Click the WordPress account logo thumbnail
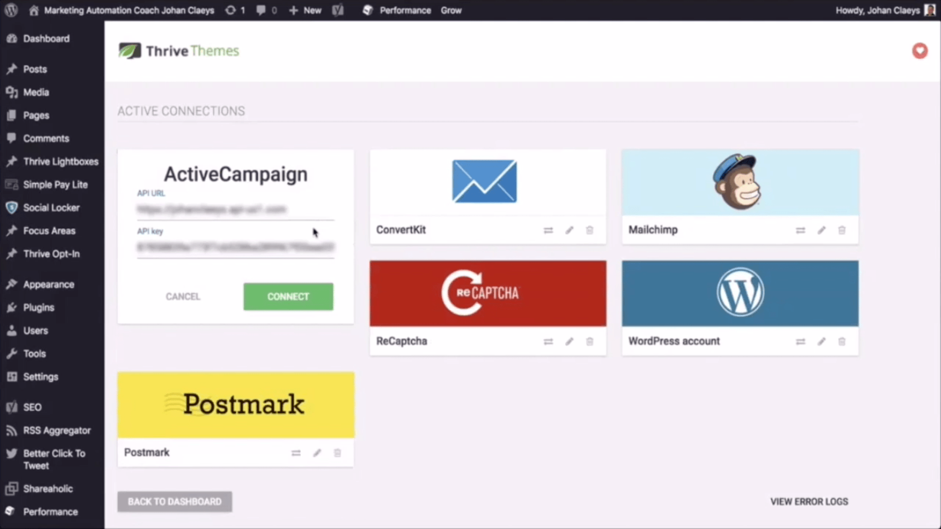 (x=740, y=293)
